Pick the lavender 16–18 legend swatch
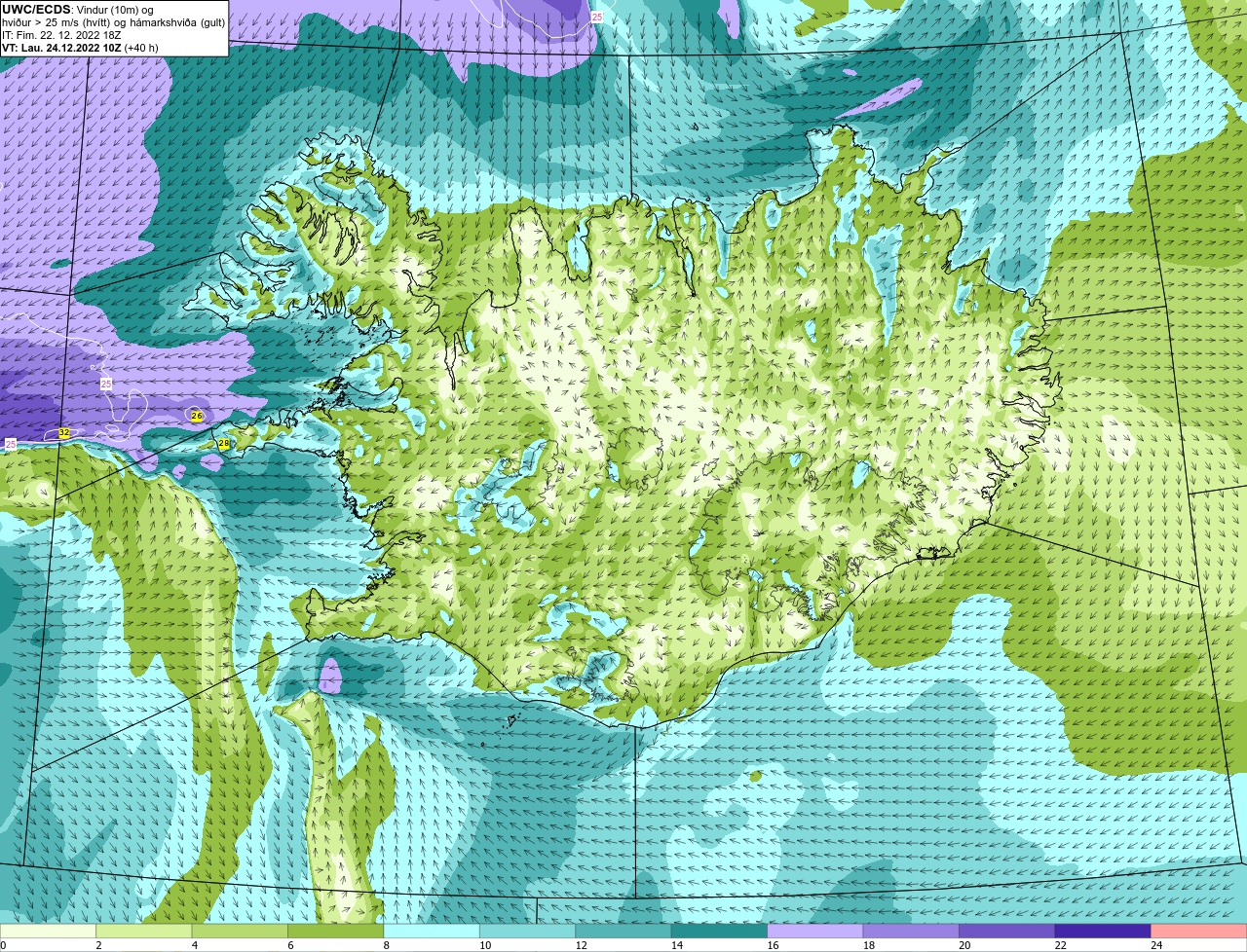 [815, 932]
